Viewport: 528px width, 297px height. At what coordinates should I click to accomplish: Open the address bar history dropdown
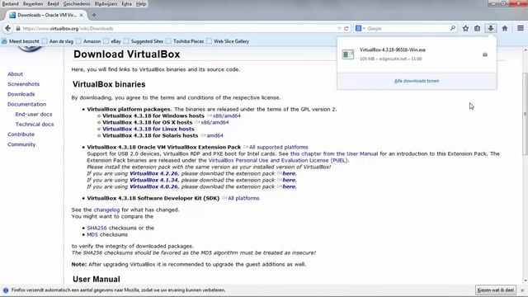coord(339,29)
